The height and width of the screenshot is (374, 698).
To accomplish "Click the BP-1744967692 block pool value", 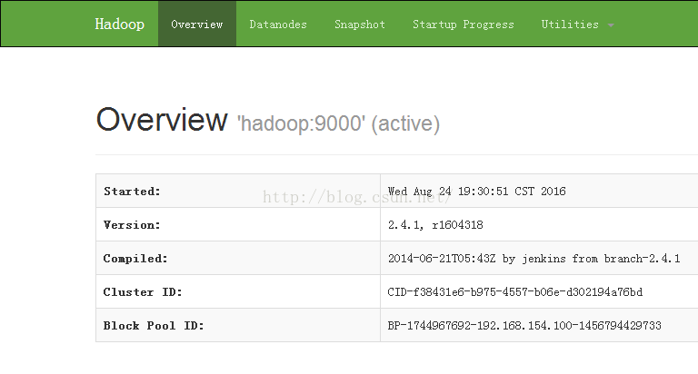I will point(524,326).
